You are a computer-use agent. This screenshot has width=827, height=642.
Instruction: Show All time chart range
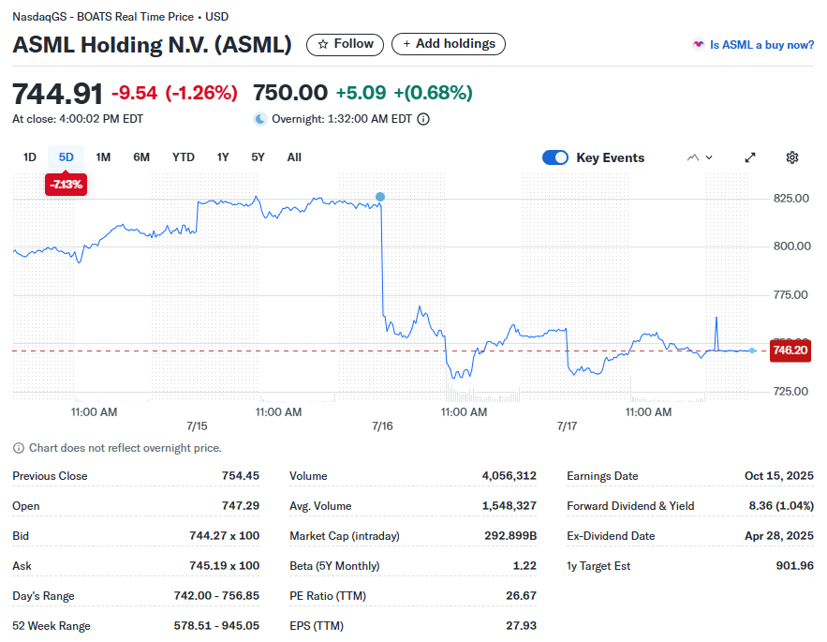294,157
